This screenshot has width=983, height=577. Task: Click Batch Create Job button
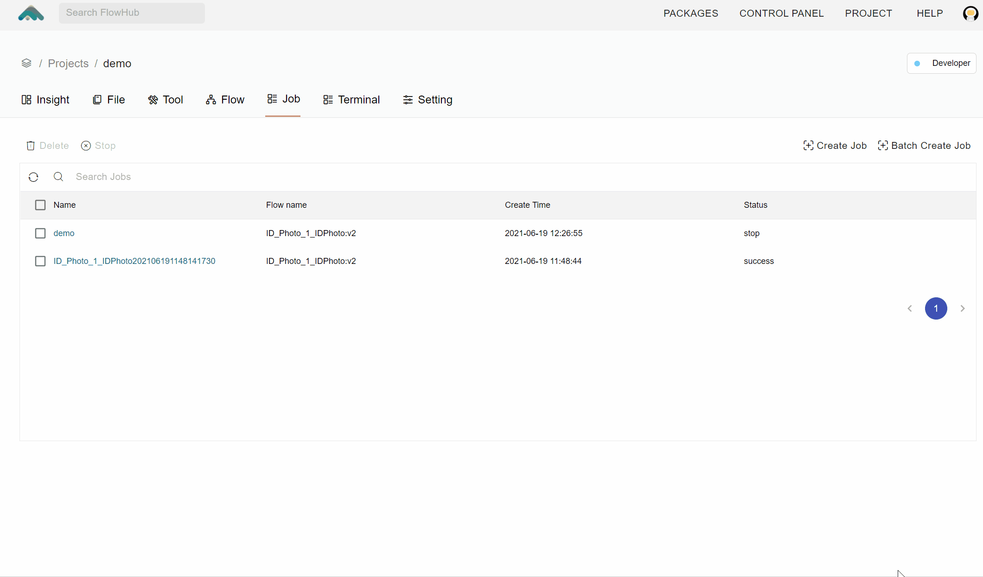(x=924, y=146)
